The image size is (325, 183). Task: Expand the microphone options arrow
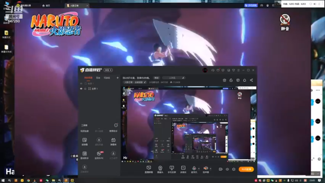click(x=199, y=168)
